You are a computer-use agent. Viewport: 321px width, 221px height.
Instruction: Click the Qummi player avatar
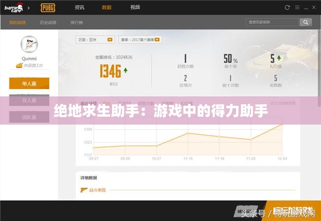pyautogui.click(x=29, y=44)
